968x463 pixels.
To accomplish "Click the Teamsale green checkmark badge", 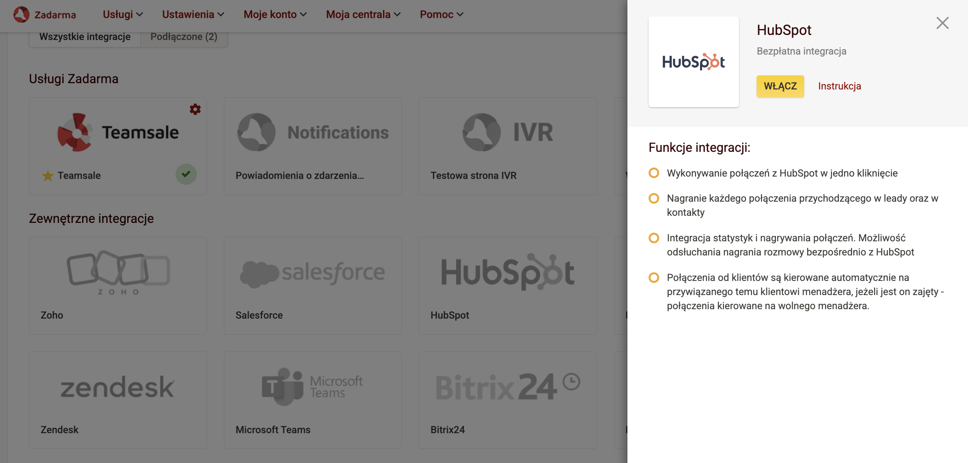I will point(186,174).
